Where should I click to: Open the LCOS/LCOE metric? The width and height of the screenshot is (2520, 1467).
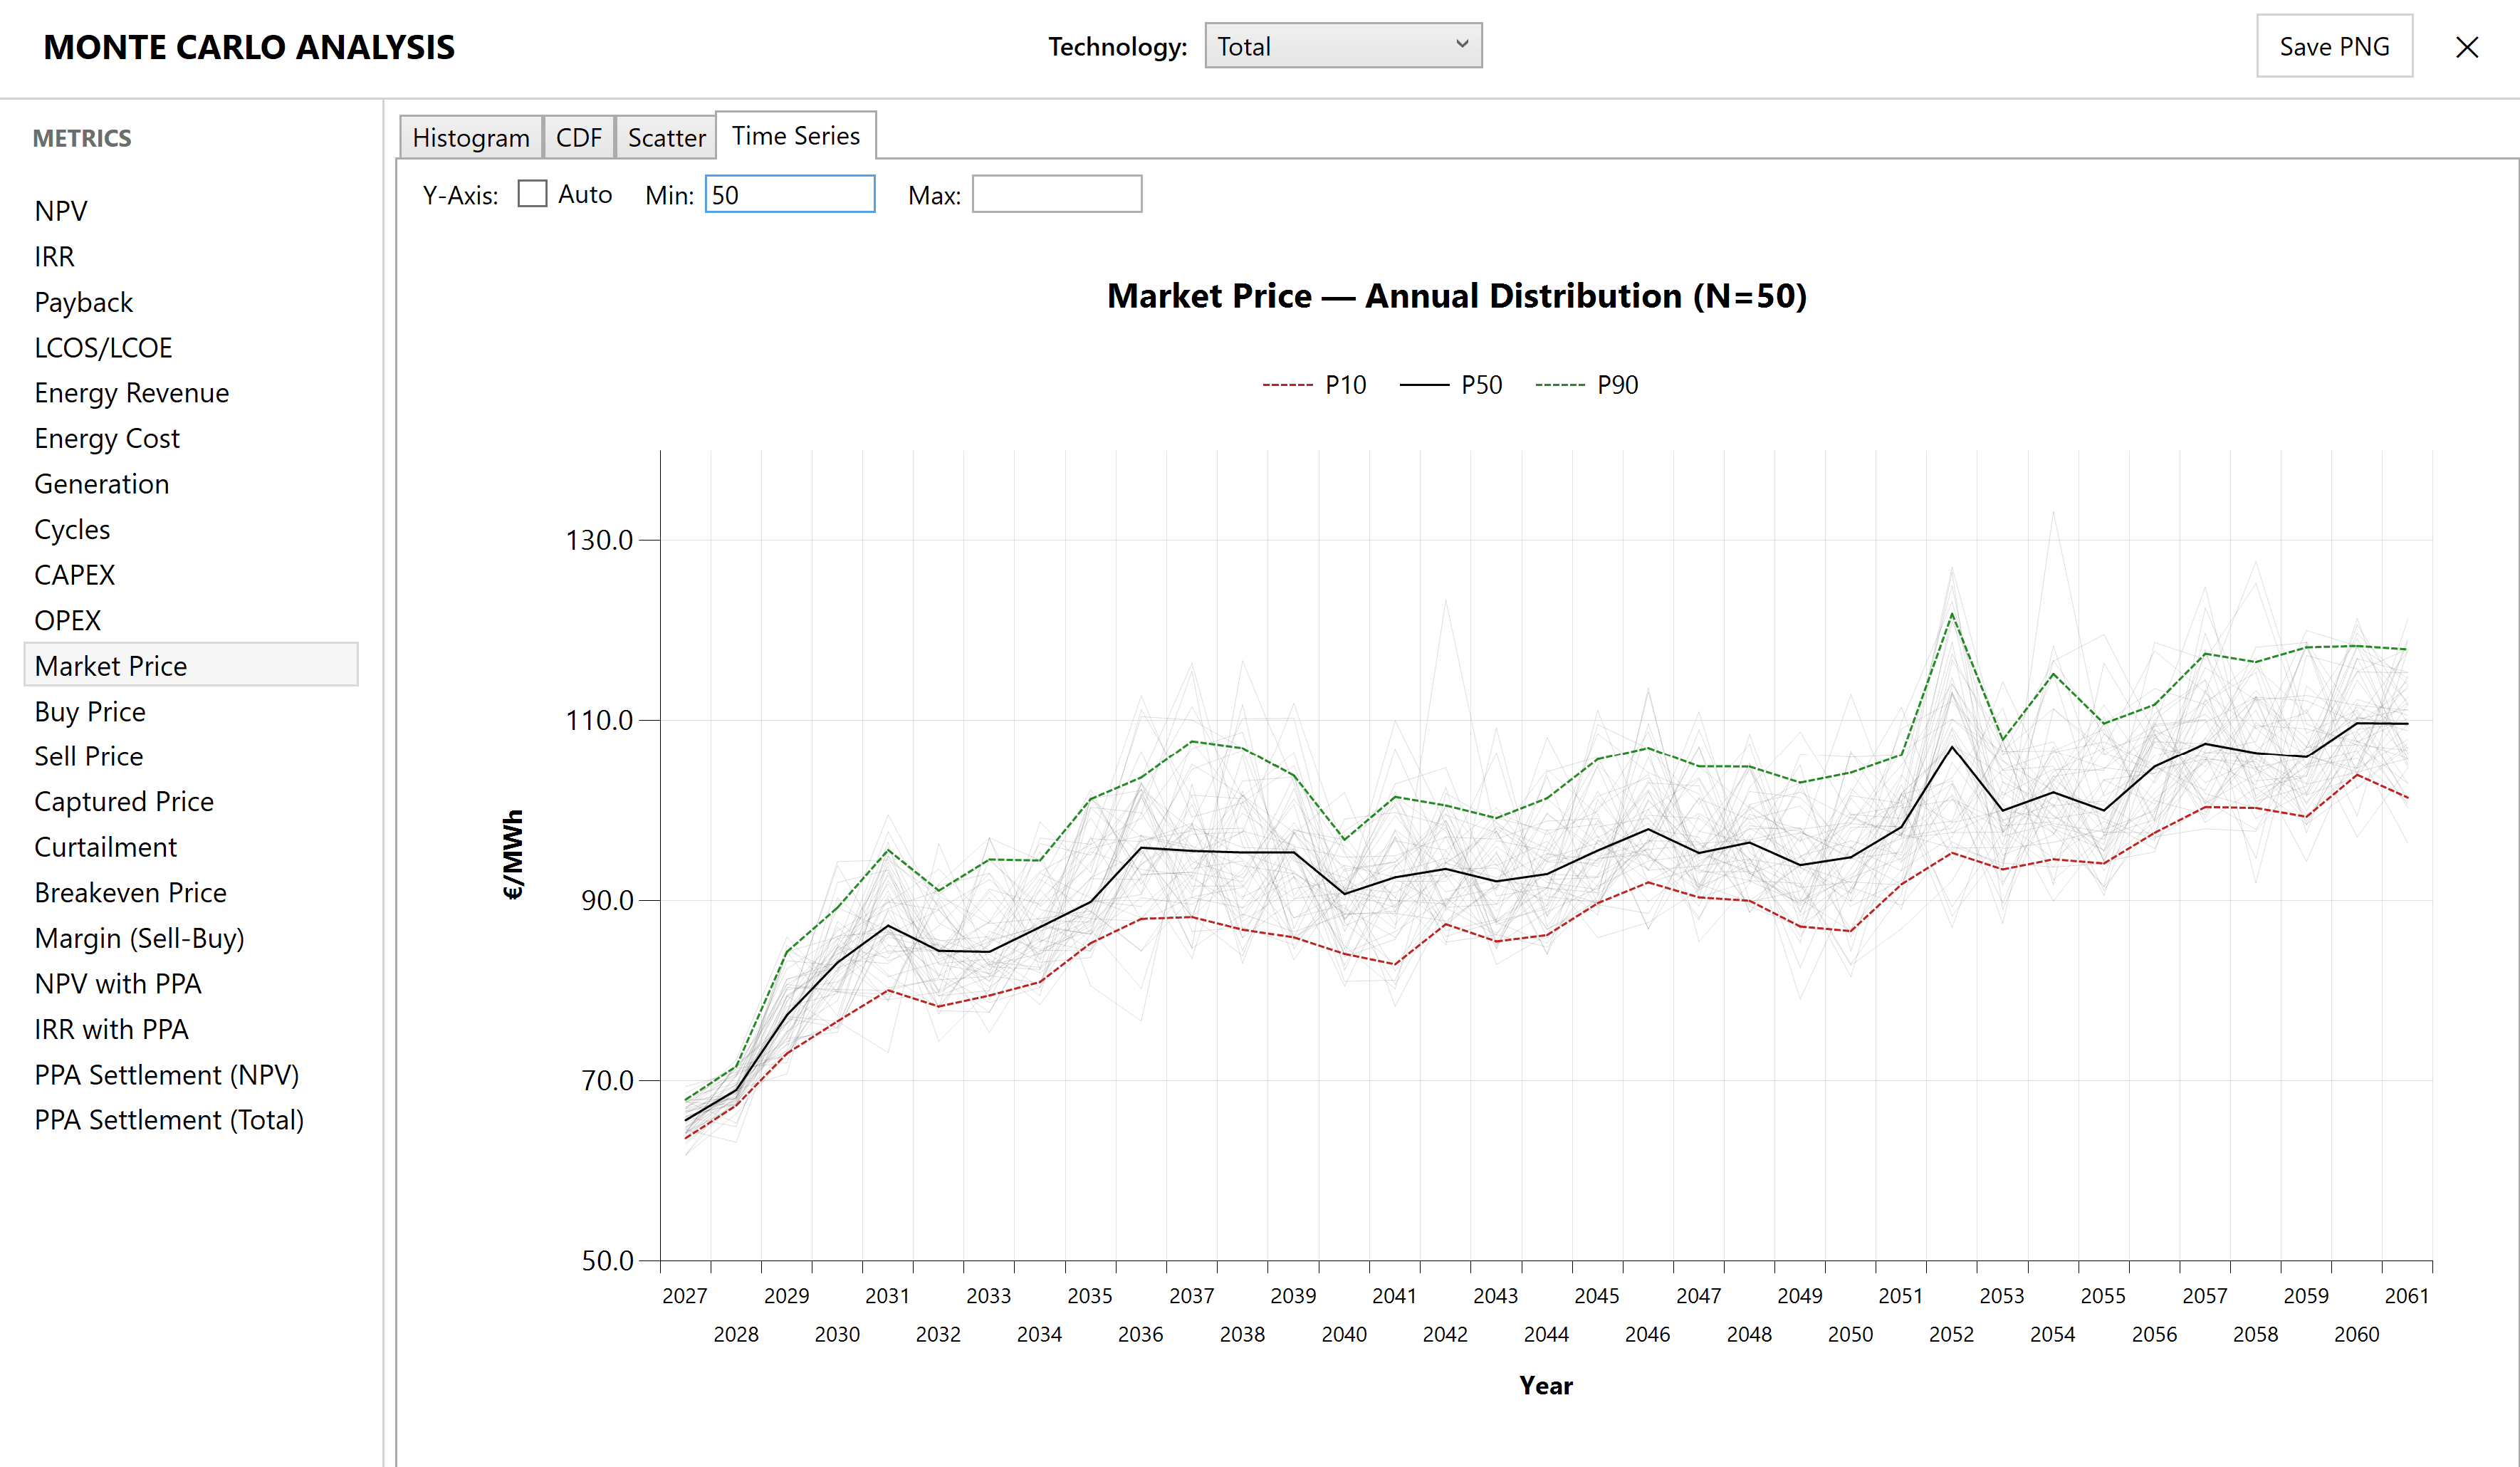103,347
